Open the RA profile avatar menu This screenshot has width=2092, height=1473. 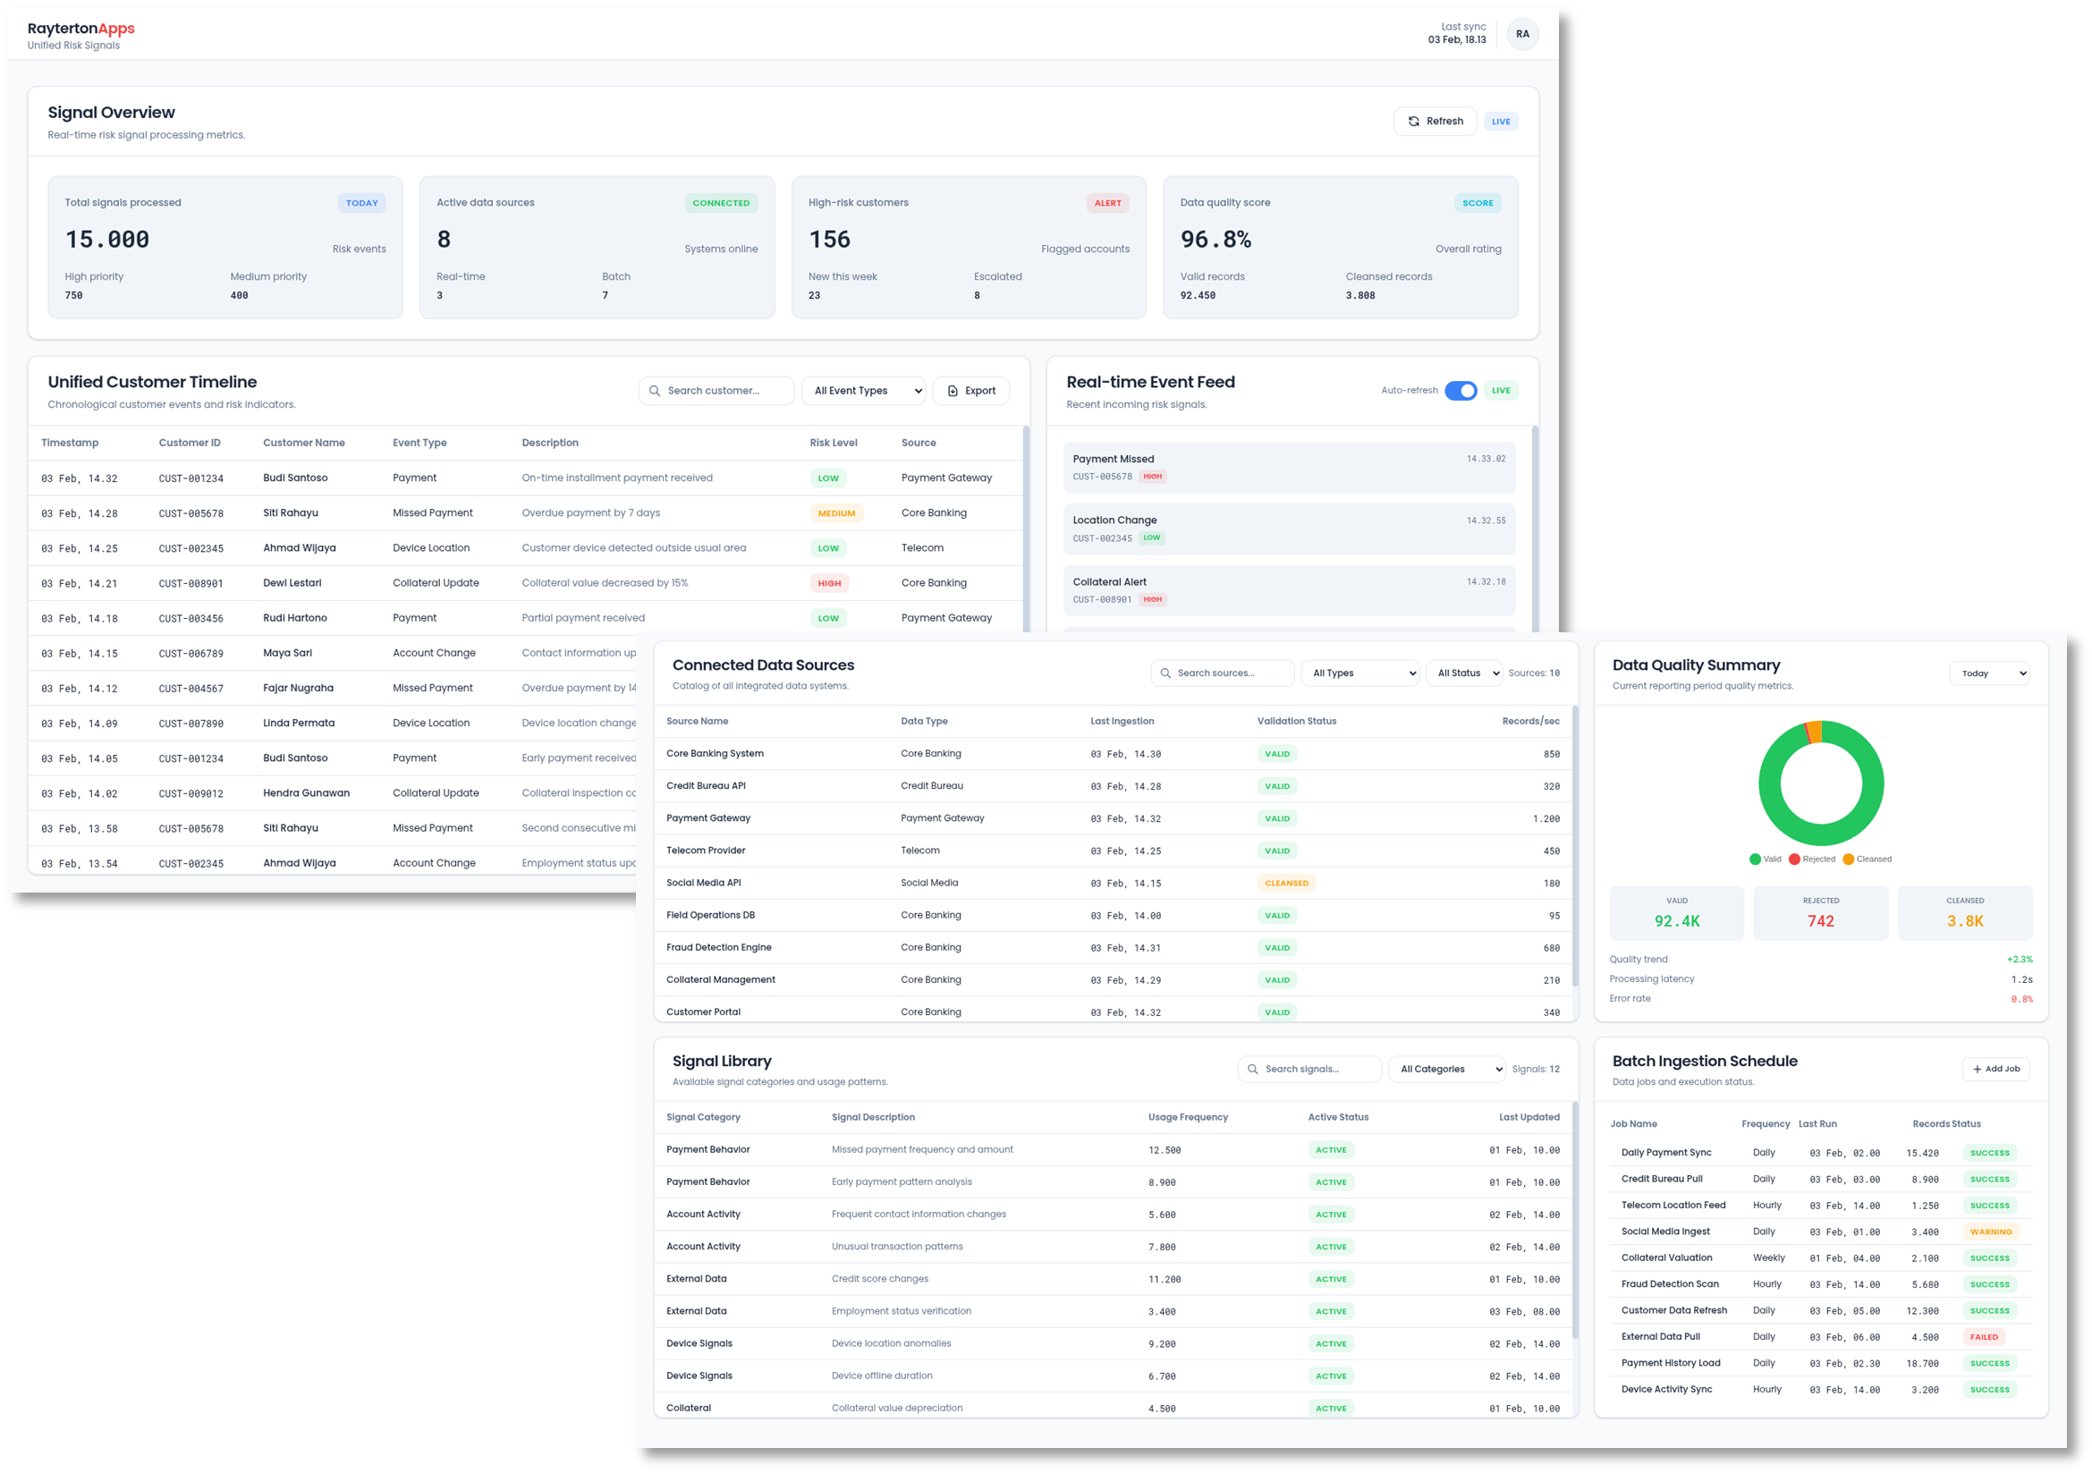click(x=1522, y=34)
